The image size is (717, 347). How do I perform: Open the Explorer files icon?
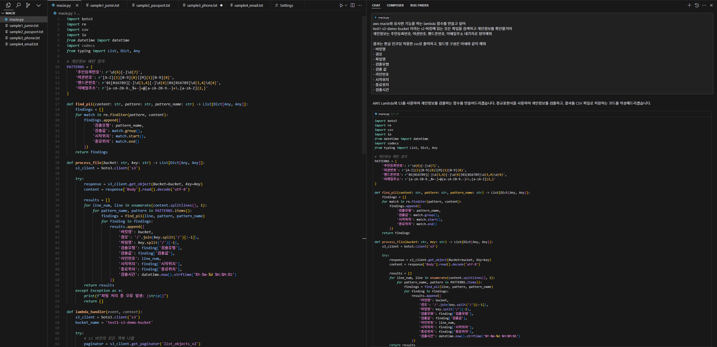pos(8,5)
